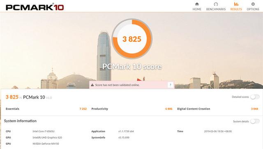Viewport: 263px width, 149px height.
Task: Click the question mark help button
Action: pos(170,85)
